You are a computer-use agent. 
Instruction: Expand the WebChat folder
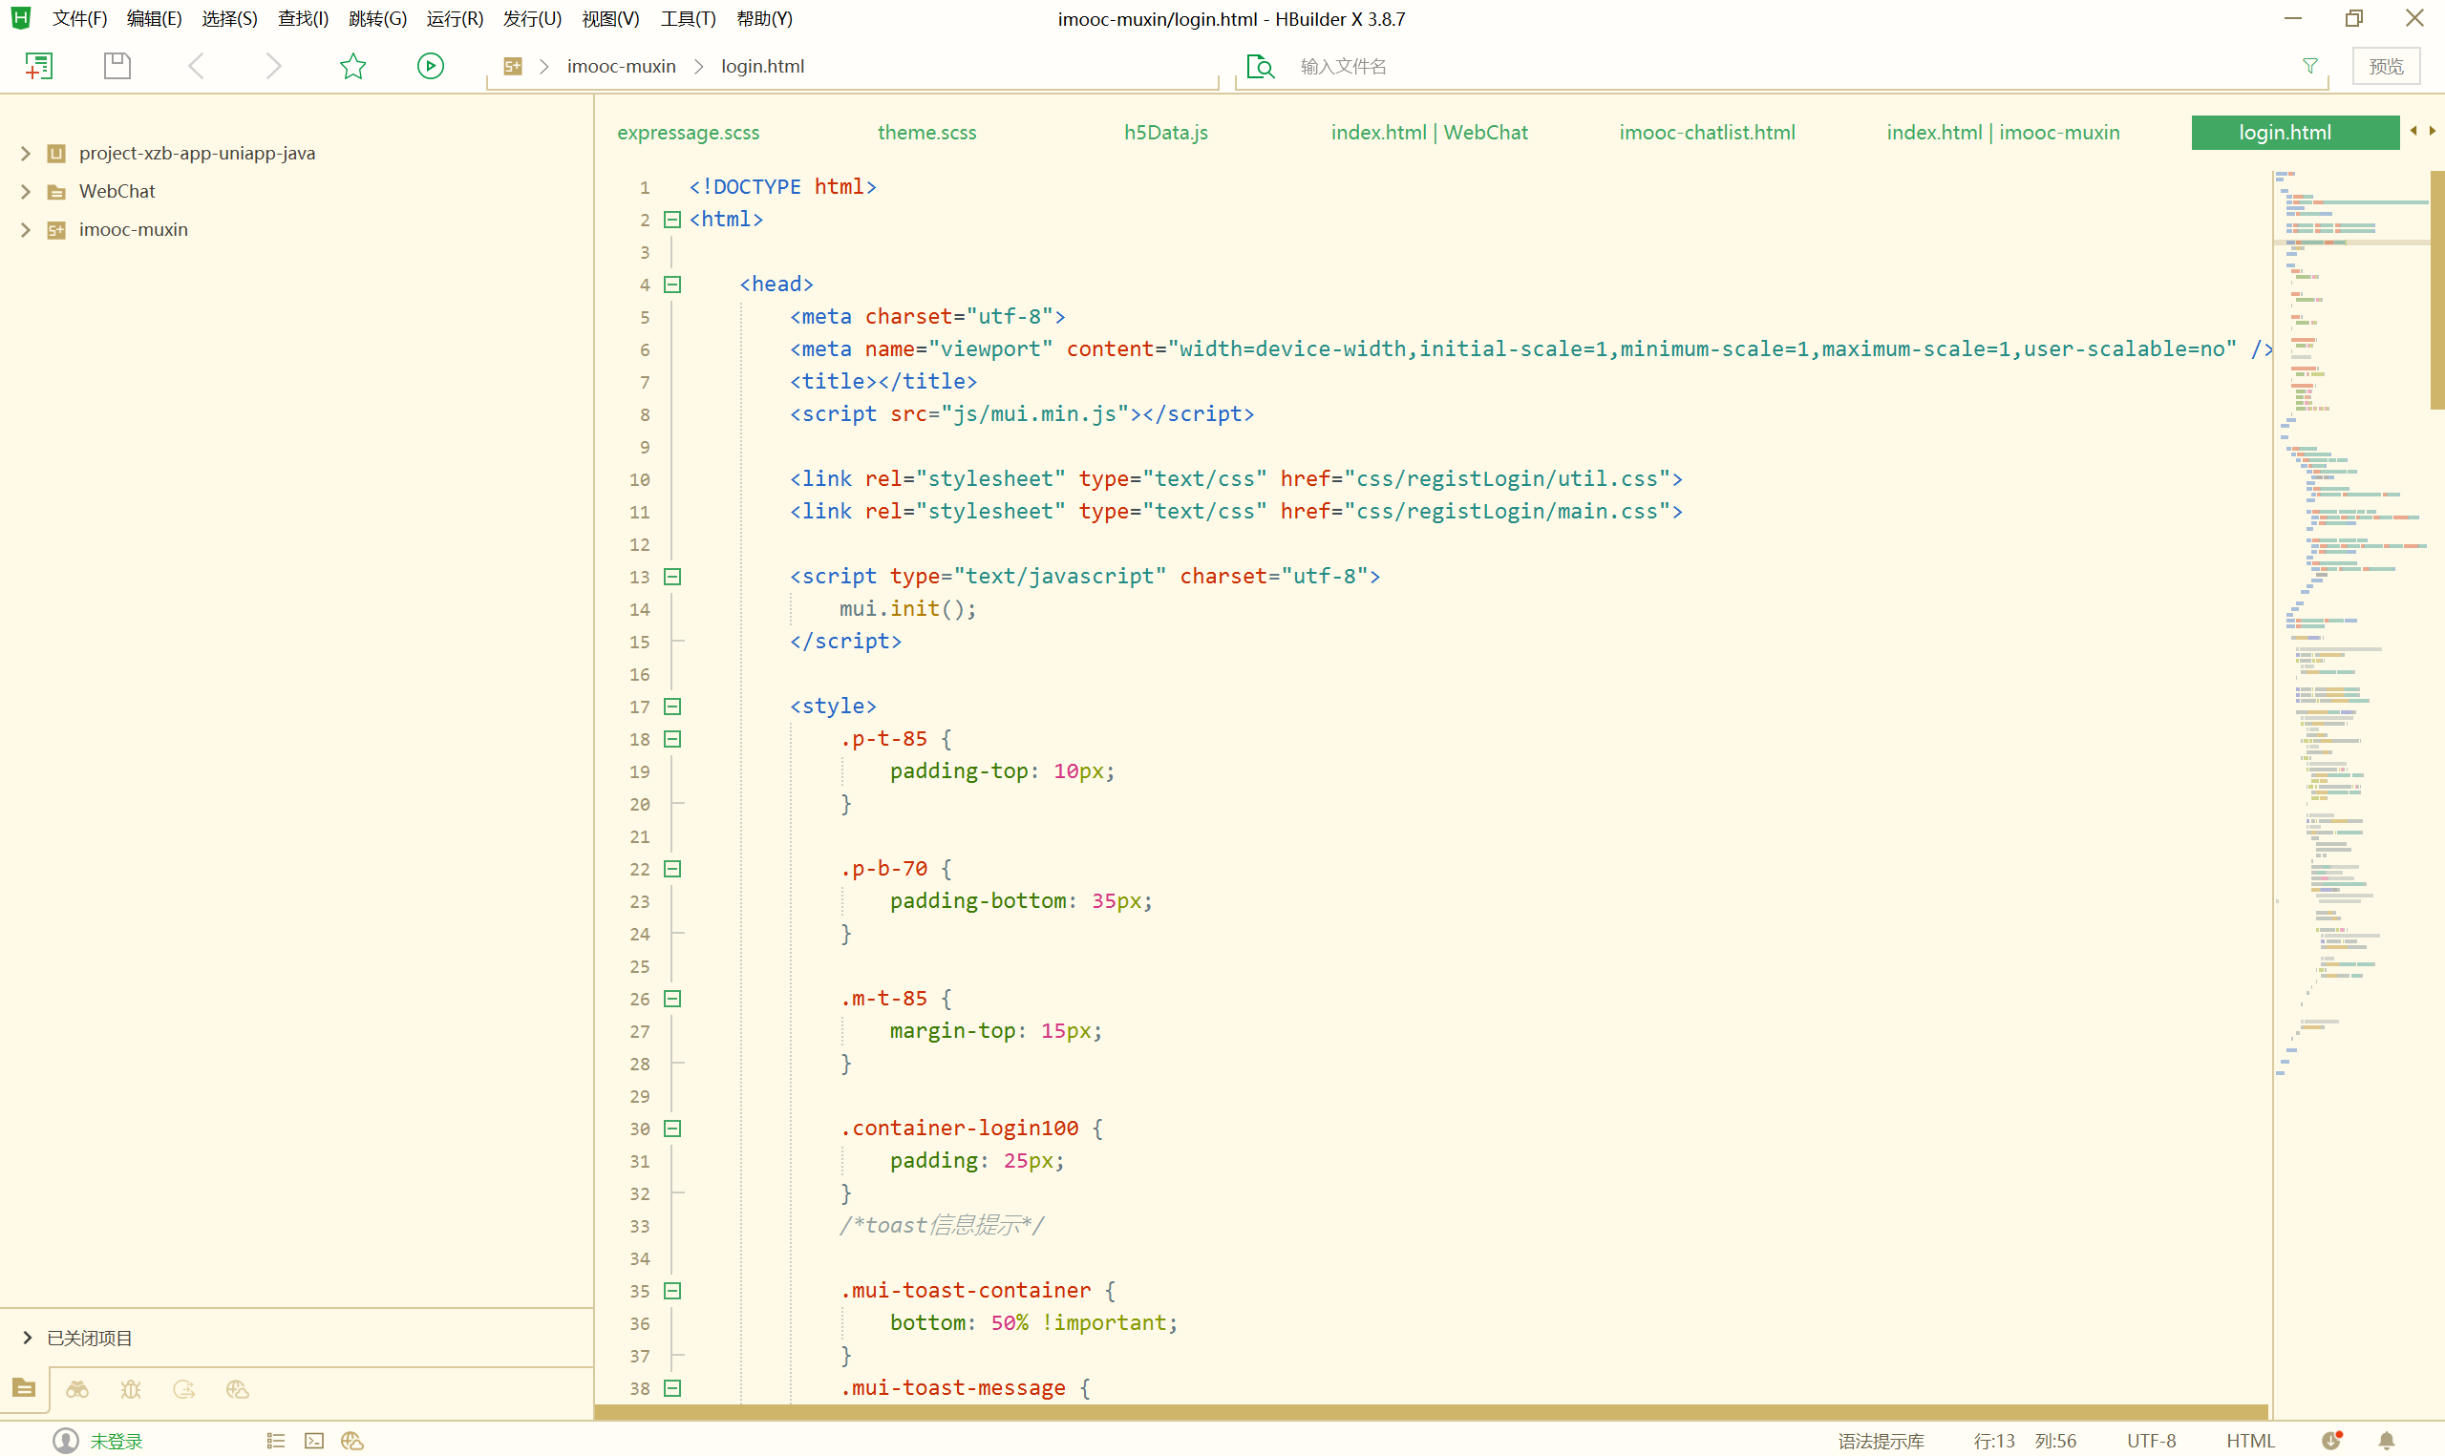26,191
